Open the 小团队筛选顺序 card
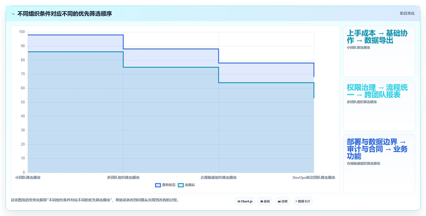This screenshot has height=216, width=426. pos(379,51)
